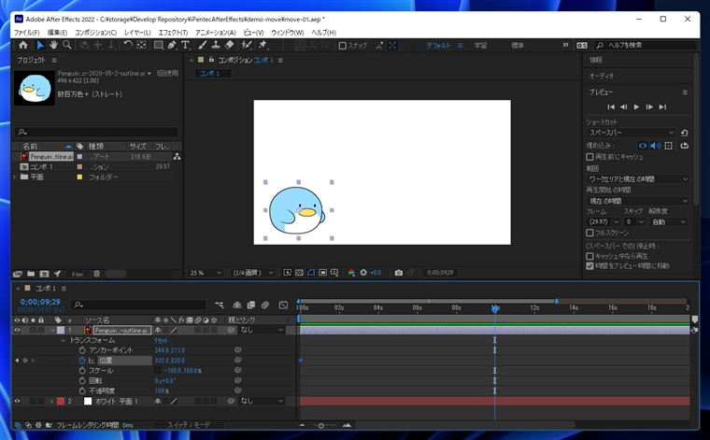Click the snapshot camera icon in viewer

(x=399, y=273)
